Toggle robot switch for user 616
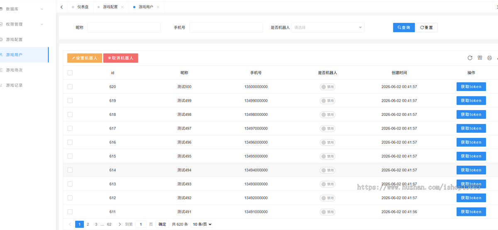 pos(327,142)
